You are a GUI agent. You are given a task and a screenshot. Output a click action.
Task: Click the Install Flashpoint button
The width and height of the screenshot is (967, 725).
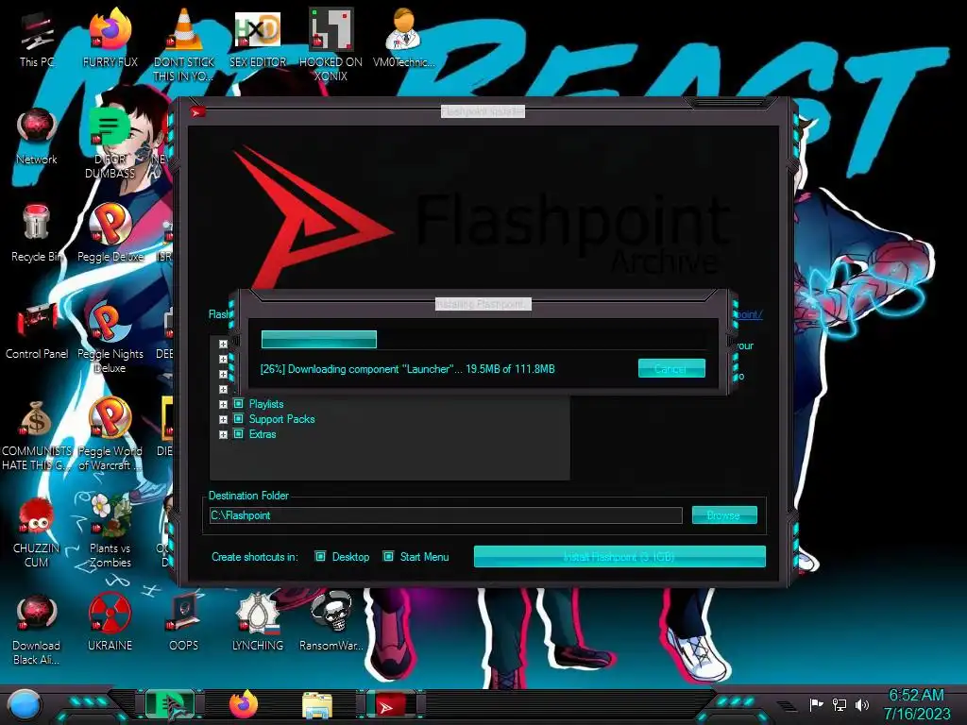pos(619,557)
